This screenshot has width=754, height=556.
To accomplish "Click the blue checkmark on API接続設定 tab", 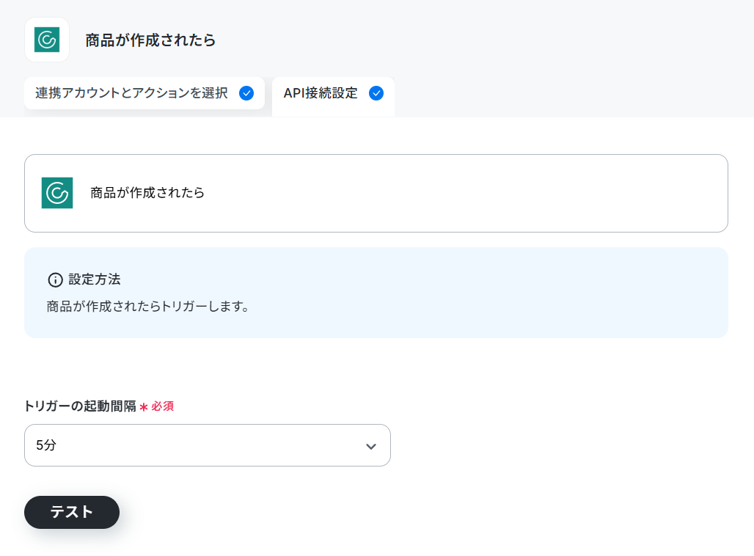I will tap(376, 93).
